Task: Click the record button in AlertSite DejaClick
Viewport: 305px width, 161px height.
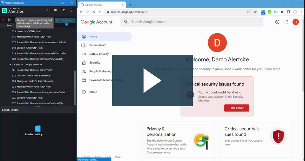Action: (3, 20)
